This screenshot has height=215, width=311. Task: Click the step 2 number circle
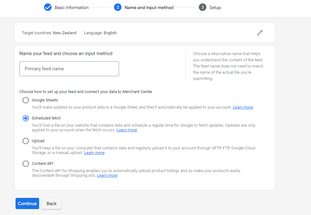(118, 7)
